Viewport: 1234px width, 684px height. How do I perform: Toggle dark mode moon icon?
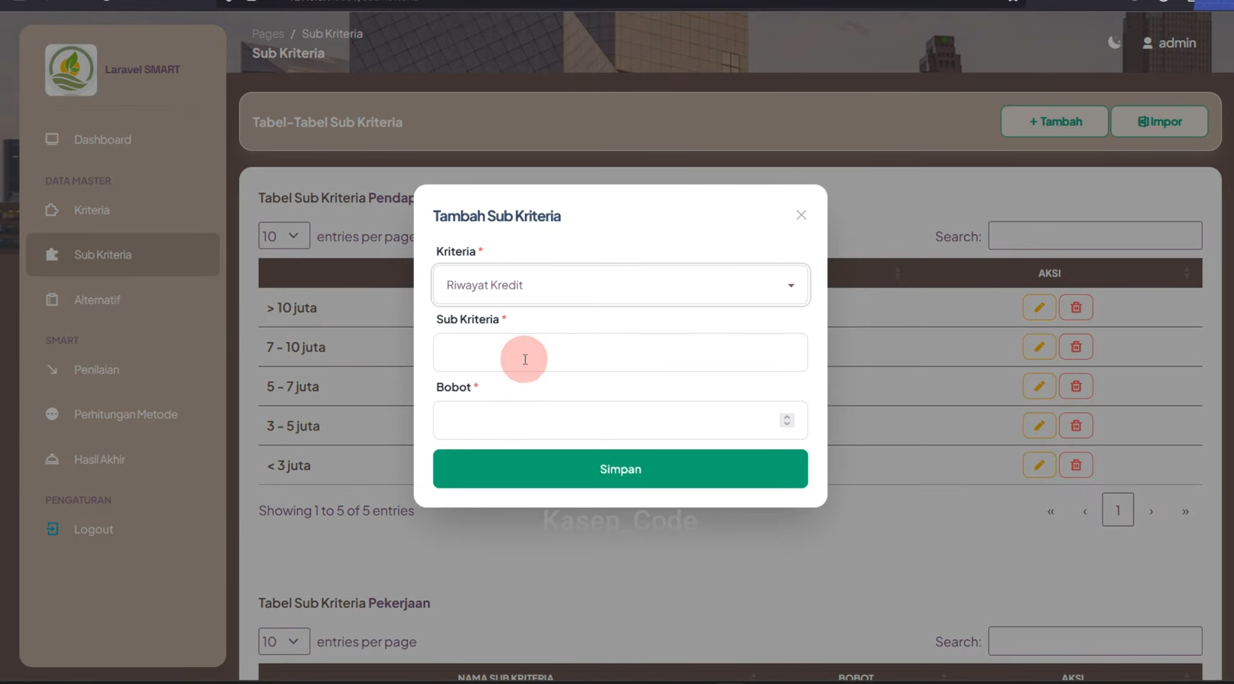[x=1114, y=43]
